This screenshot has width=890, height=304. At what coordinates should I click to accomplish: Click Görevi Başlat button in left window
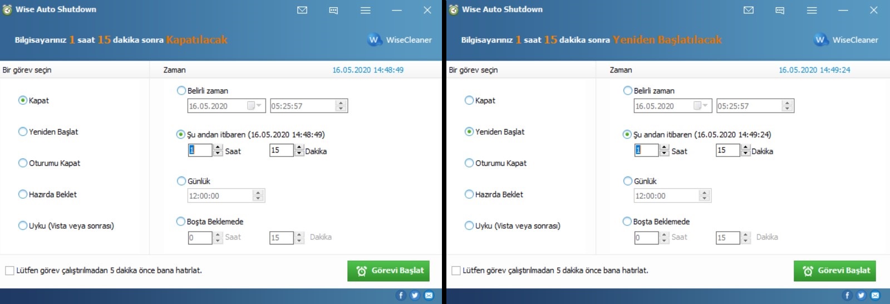[389, 271]
